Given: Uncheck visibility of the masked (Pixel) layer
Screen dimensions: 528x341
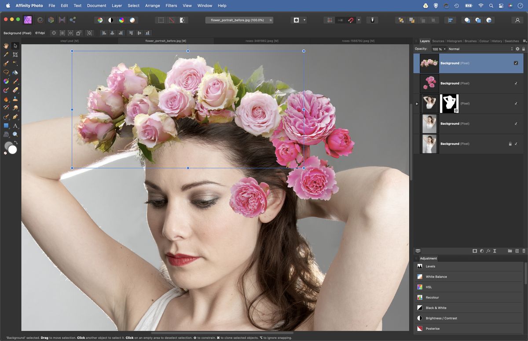Looking at the screenshot, I should (516, 103).
